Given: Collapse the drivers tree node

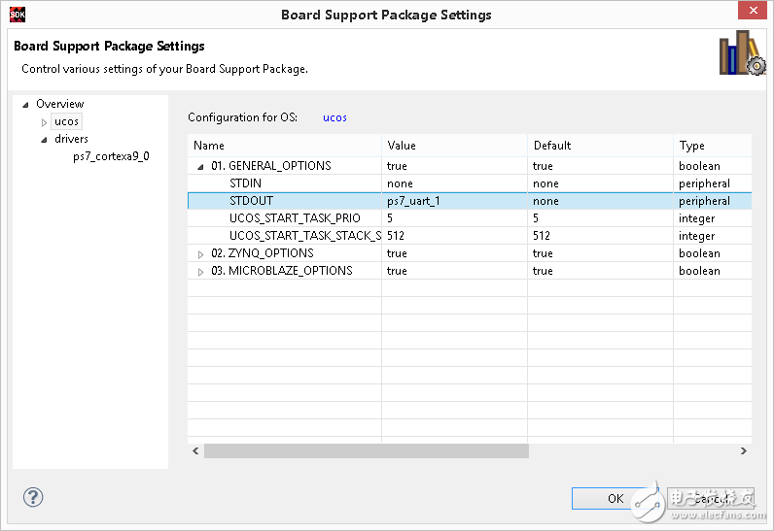Looking at the screenshot, I should coord(44,140).
